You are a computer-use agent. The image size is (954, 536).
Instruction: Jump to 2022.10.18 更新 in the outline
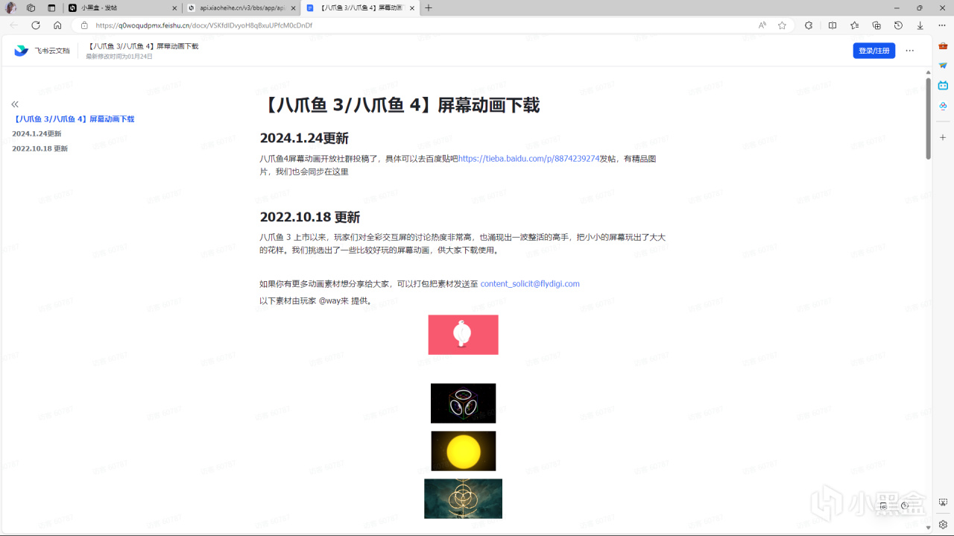tap(40, 148)
